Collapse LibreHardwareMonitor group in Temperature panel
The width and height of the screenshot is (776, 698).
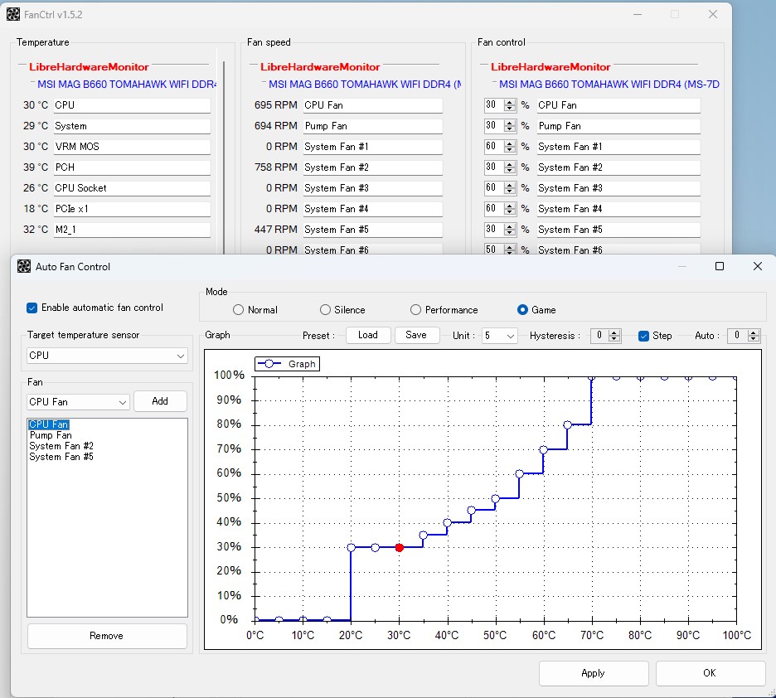22,65
